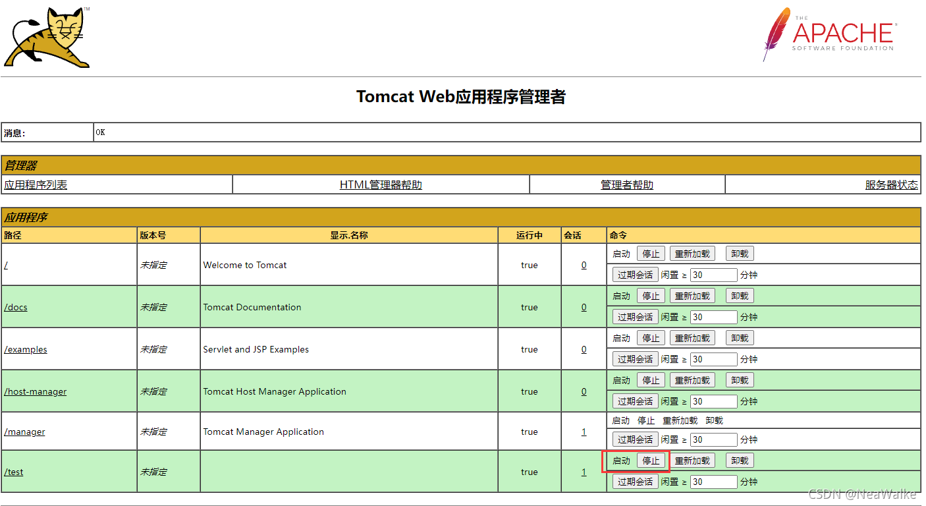Reload the /docs application
The image size is (926, 506).
692,296
